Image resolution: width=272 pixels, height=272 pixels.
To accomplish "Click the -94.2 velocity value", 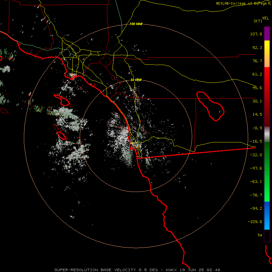I will pos(256,208).
